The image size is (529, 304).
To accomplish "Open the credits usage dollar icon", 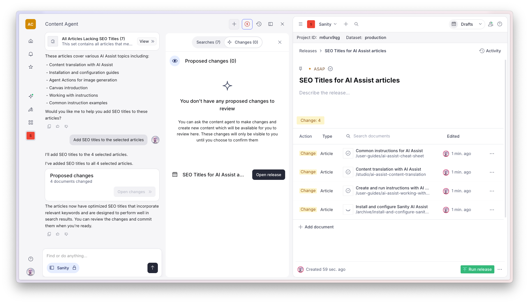I will [247, 24].
